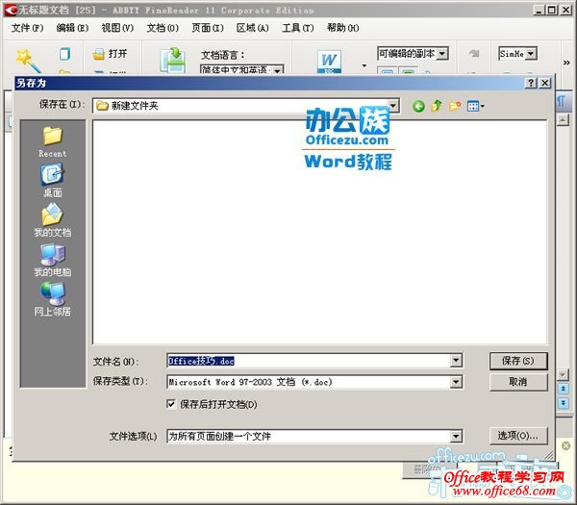The height and width of the screenshot is (505, 577).
Task: Click the 选项(O)... button
Action: click(x=518, y=436)
